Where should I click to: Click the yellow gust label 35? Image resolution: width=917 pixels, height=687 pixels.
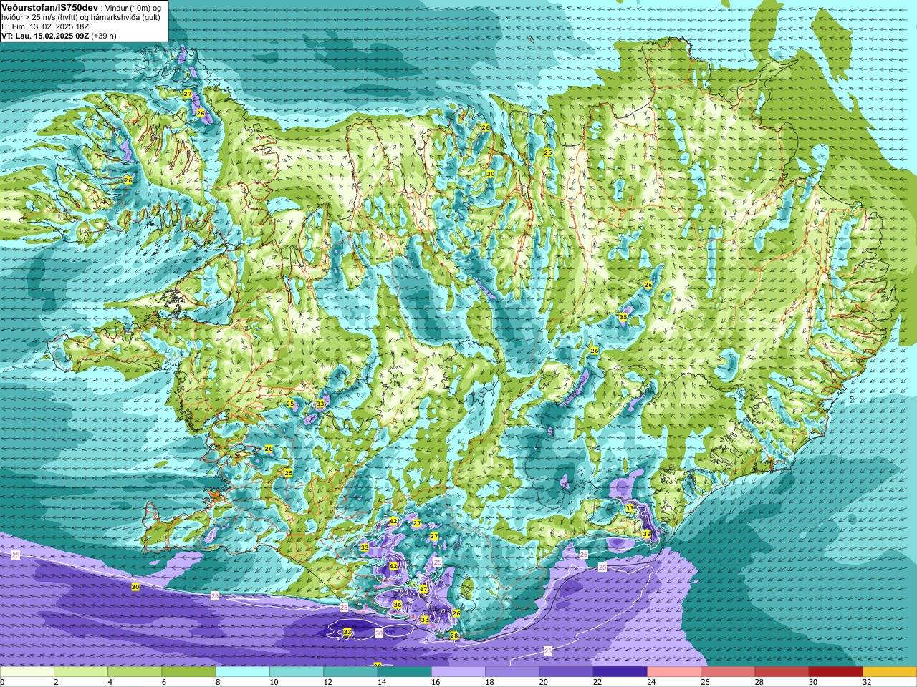tap(623, 317)
